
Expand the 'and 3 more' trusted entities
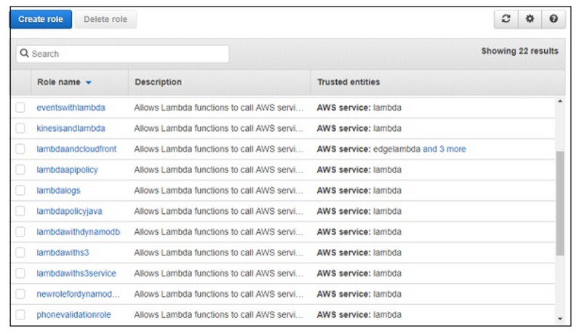(x=444, y=149)
